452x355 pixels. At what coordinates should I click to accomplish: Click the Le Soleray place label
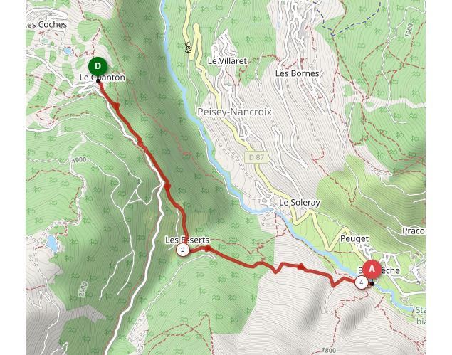pos(300,203)
